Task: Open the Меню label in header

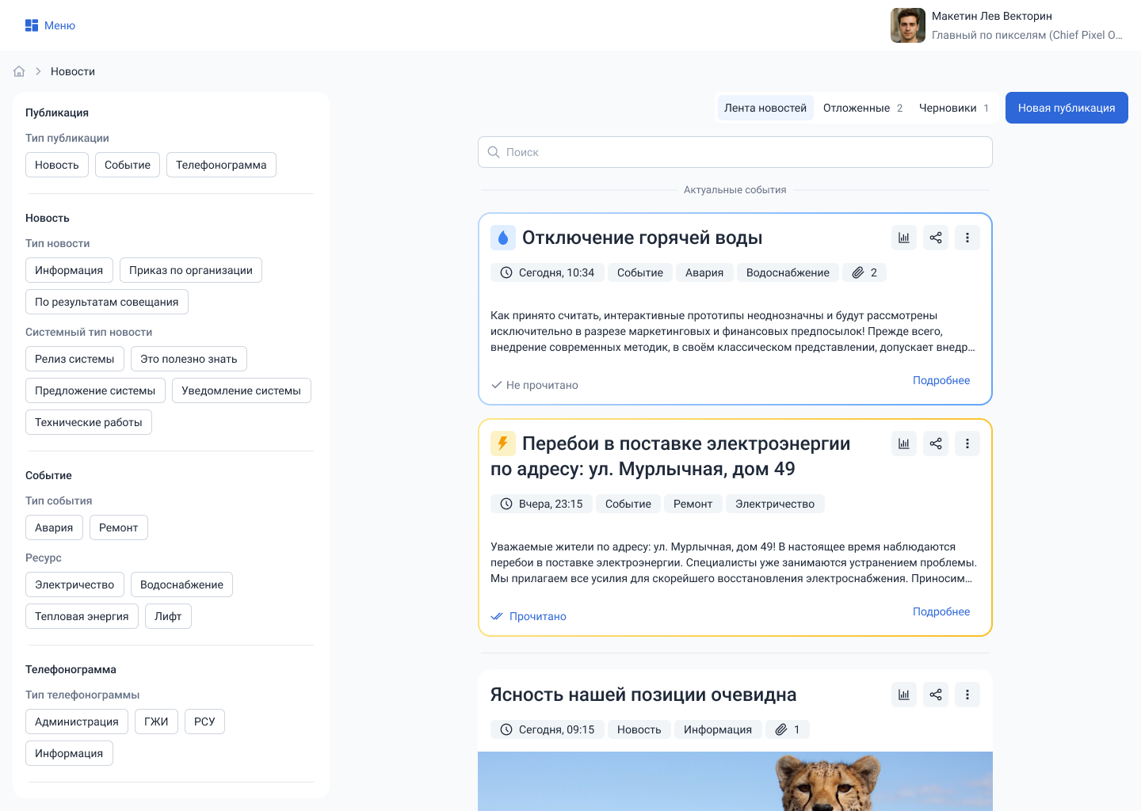Action: point(59,25)
